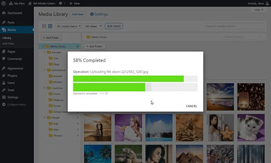Open the Appearance sidebar item
Viewport: 271px width, 163px height.
coord(15,68)
